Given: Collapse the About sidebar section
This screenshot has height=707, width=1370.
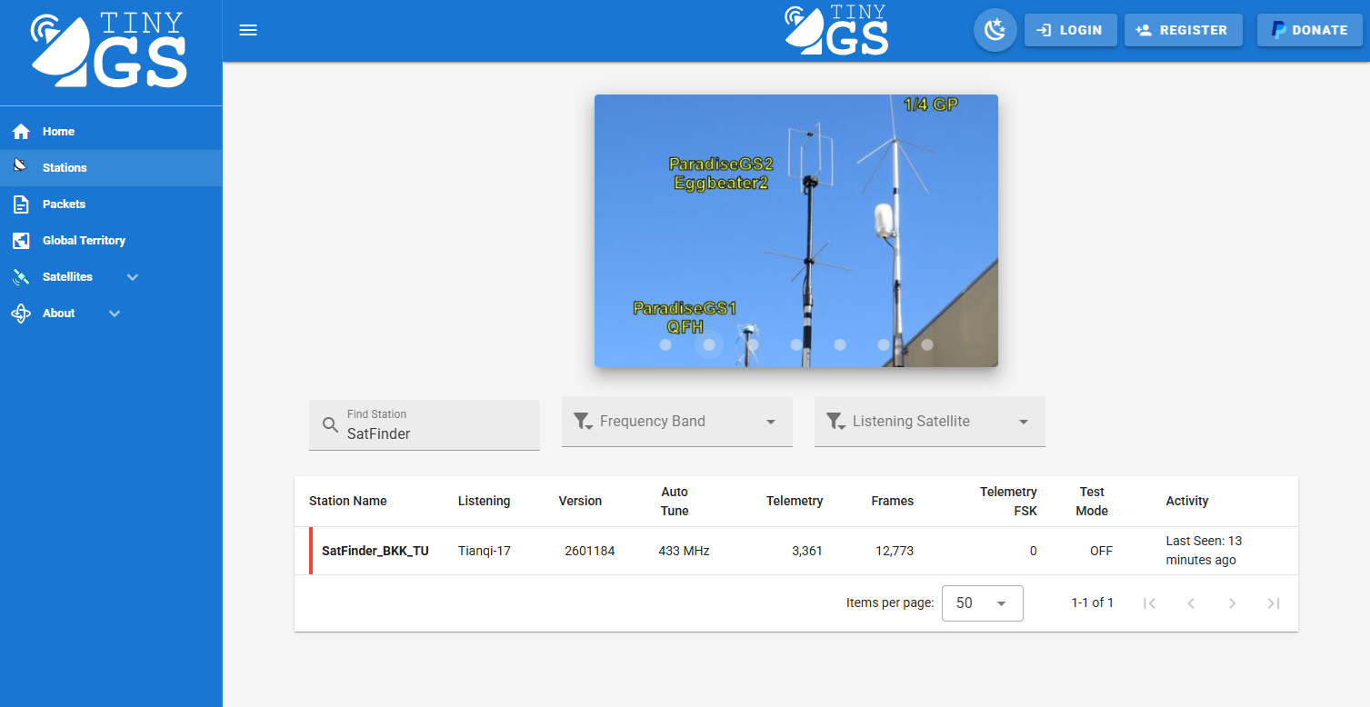Looking at the screenshot, I should tap(115, 313).
